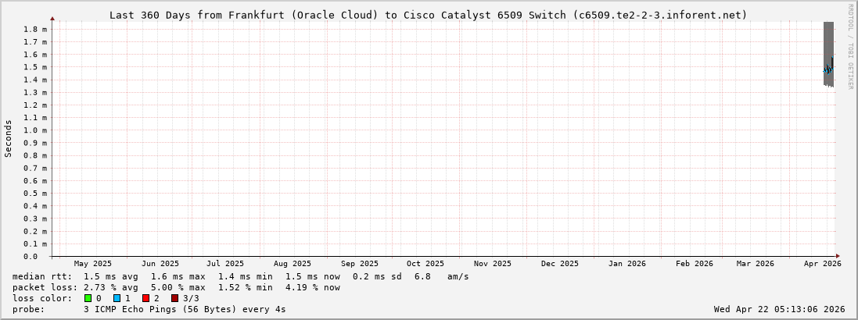
Task: Click the red arrow ending the x-axis
Action: pos(838,256)
